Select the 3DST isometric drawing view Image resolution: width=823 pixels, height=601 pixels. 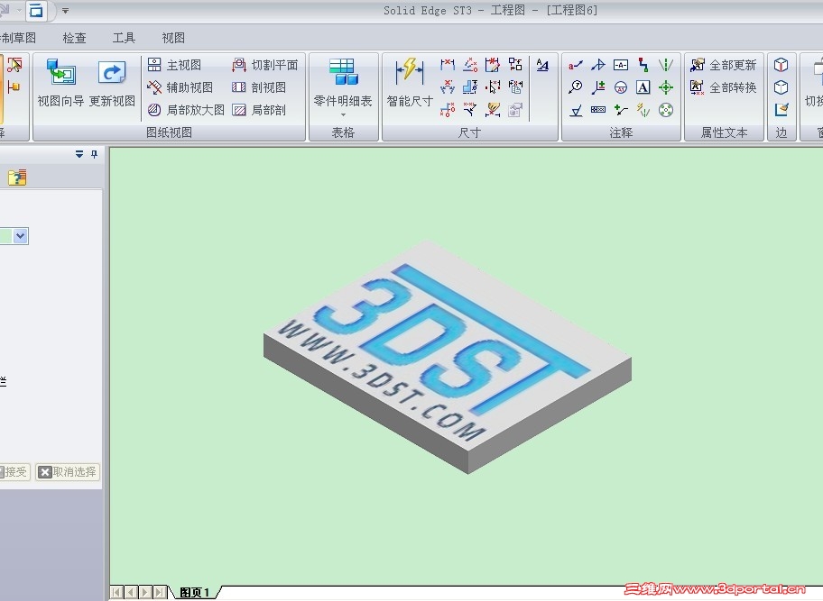448,356
